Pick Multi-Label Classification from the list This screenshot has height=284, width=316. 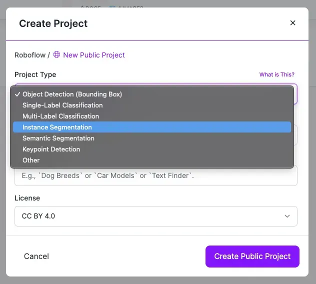point(60,116)
